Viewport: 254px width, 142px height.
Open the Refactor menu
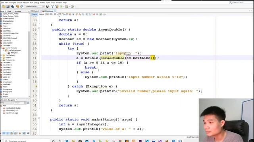pyautogui.click(x=26, y=3)
